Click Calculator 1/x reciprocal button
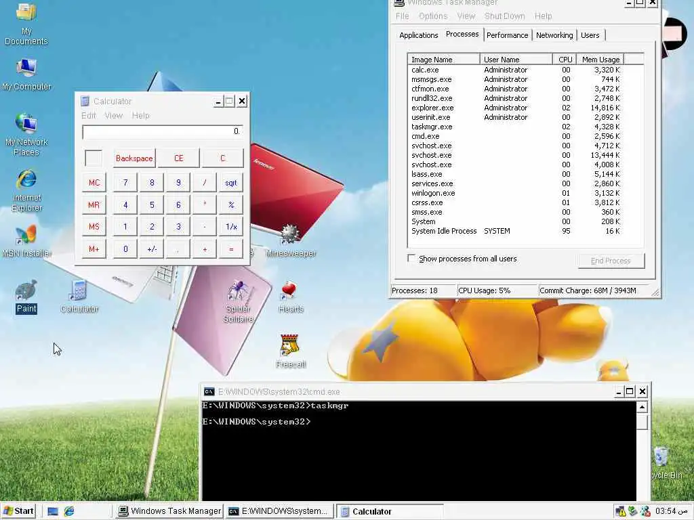This screenshot has height=520, width=694. [x=231, y=227]
